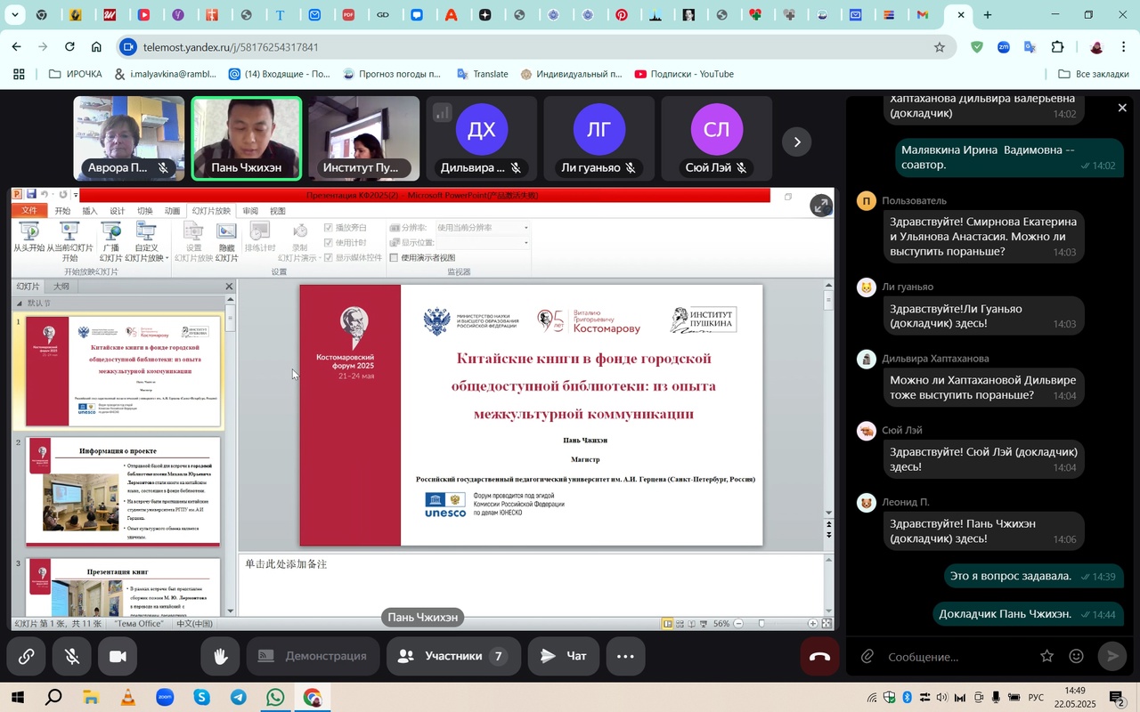Open emoji picker in message box
Viewport: 1140px width, 712px height.
click(1076, 657)
